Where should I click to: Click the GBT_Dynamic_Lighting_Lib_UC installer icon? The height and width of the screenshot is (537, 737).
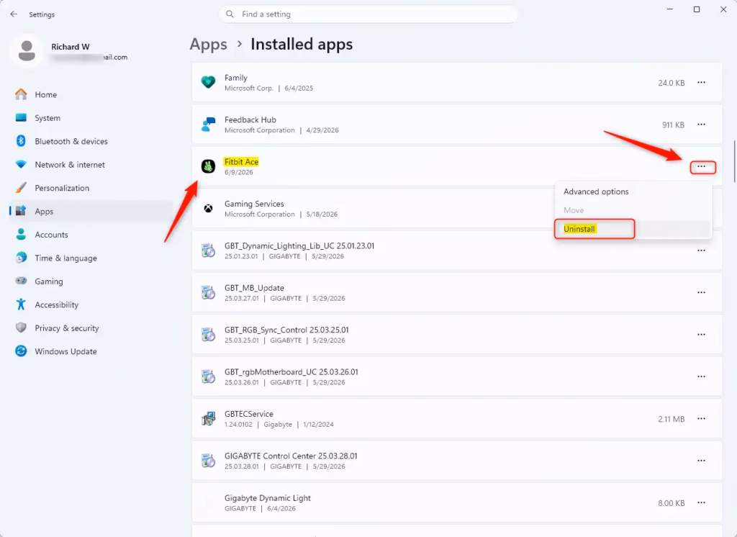pos(208,251)
